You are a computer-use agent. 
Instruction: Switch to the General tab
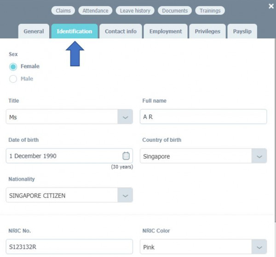[34, 31]
